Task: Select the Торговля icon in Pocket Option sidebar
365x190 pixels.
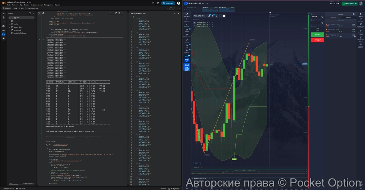Action: (x=186, y=14)
